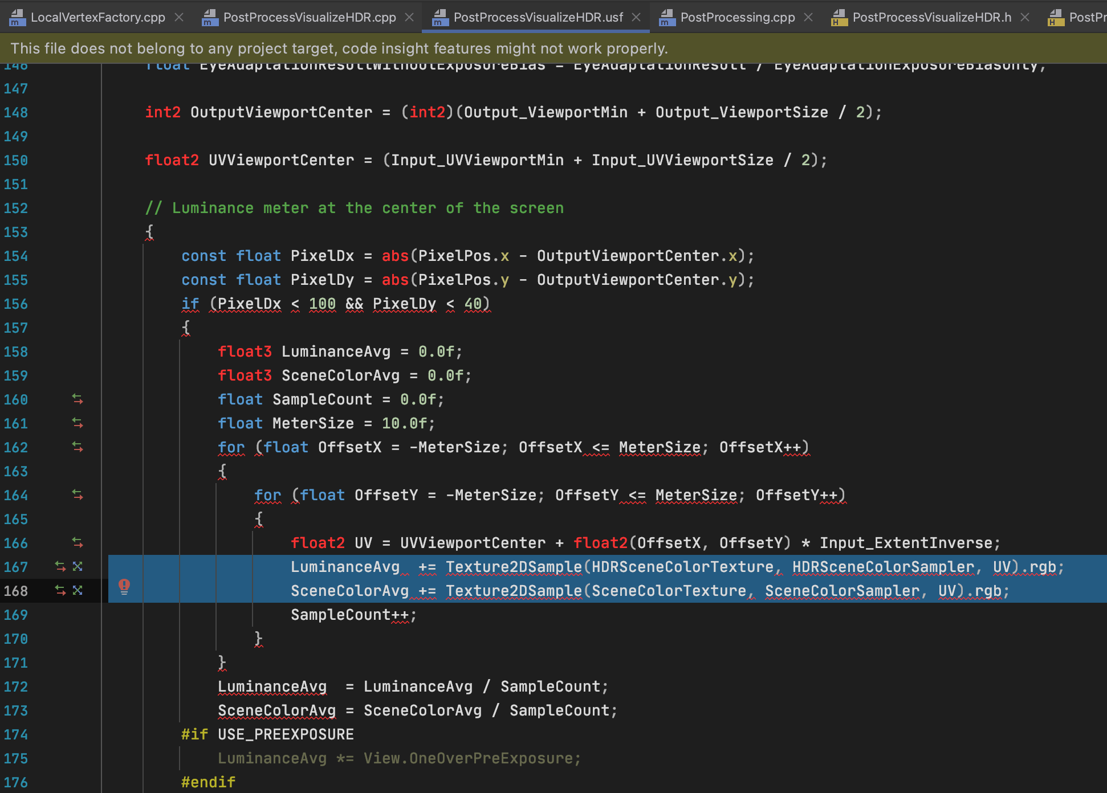The width and height of the screenshot is (1107, 793).
Task: Click the red error lightbulb icon beside line 168
Action: [125, 586]
